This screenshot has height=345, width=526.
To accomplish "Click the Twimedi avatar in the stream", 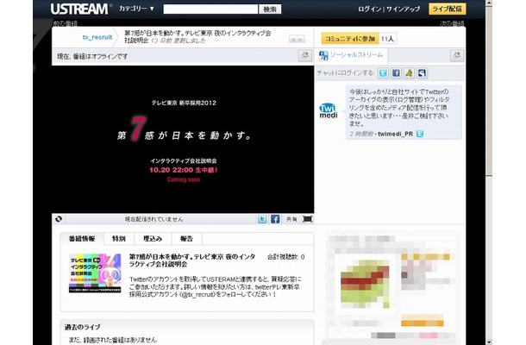I will [328, 110].
